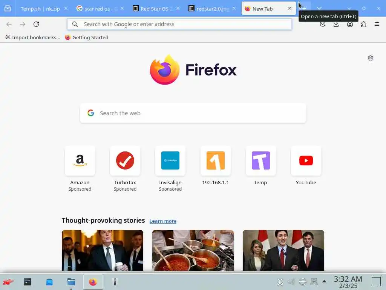The height and width of the screenshot is (290, 386).
Task: Open the Downloads panel icon
Action: point(336,24)
